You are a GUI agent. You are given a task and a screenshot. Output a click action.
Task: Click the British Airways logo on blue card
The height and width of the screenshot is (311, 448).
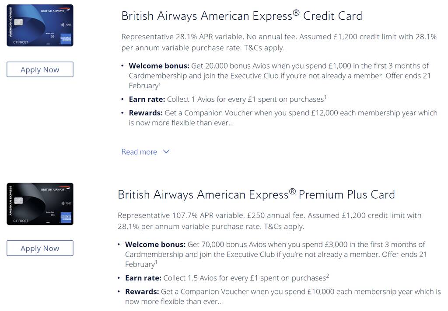point(55,10)
